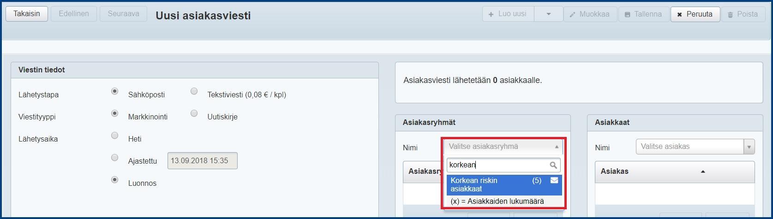Viewport: 773px width, 219px height.
Task: Click the scheduled date time field
Action: pos(202,161)
